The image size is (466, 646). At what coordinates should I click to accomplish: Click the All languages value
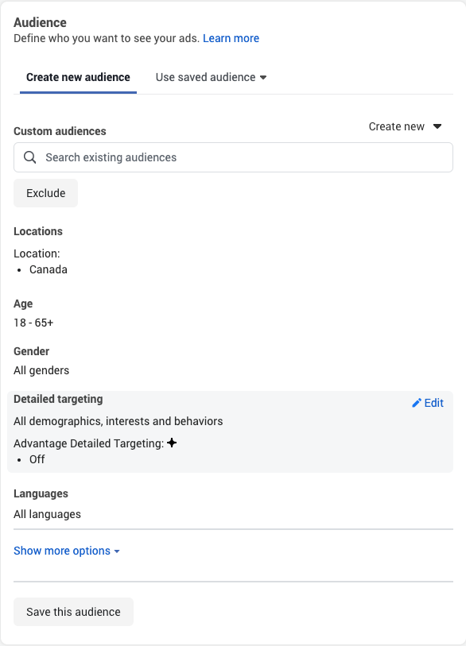[x=47, y=514]
